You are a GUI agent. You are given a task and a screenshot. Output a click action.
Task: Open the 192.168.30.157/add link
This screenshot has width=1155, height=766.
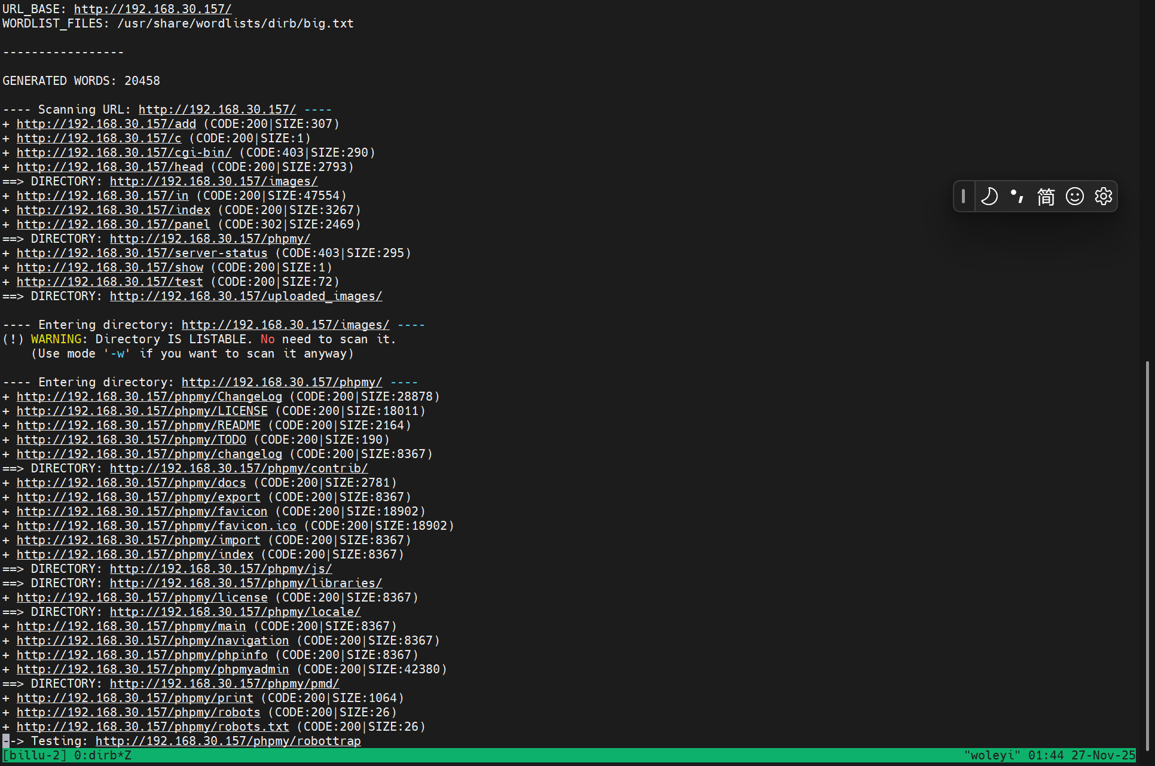pyautogui.click(x=106, y=124)
